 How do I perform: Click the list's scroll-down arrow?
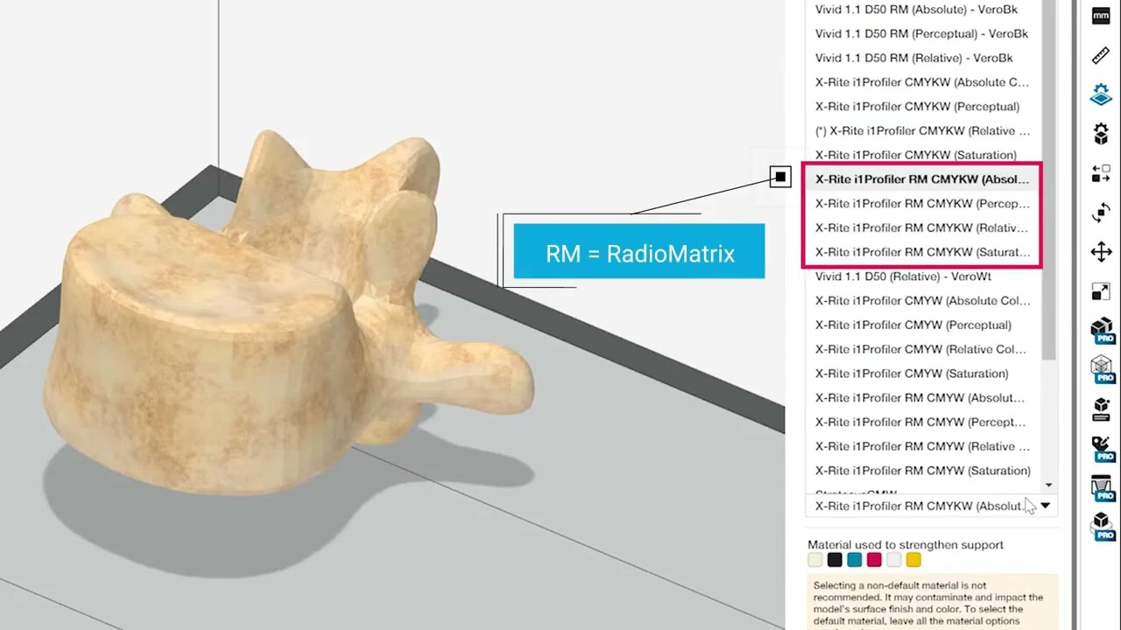1049,485
